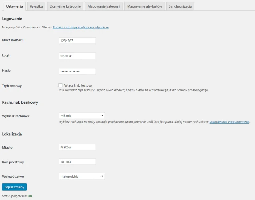Open the Wysyłka tab

36,6
